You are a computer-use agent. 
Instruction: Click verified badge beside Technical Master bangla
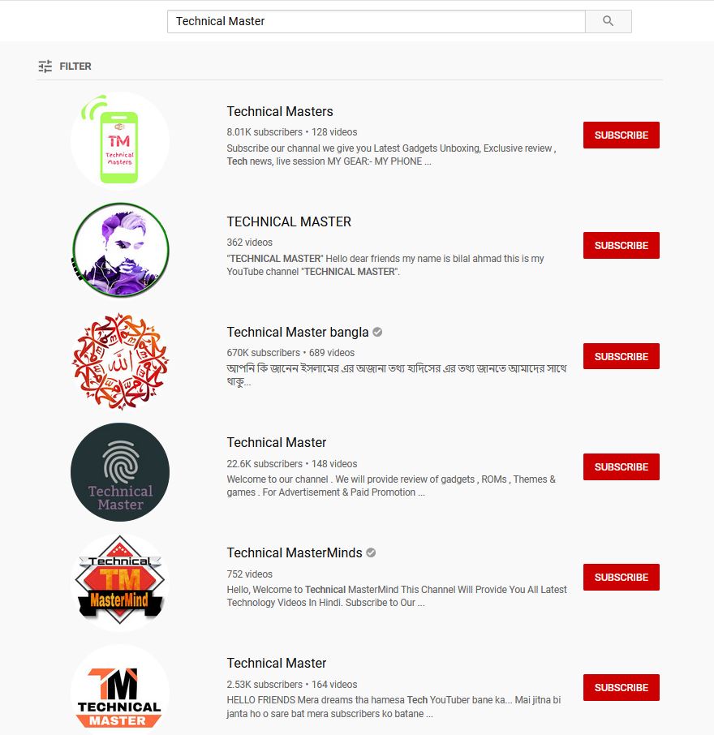377,332
